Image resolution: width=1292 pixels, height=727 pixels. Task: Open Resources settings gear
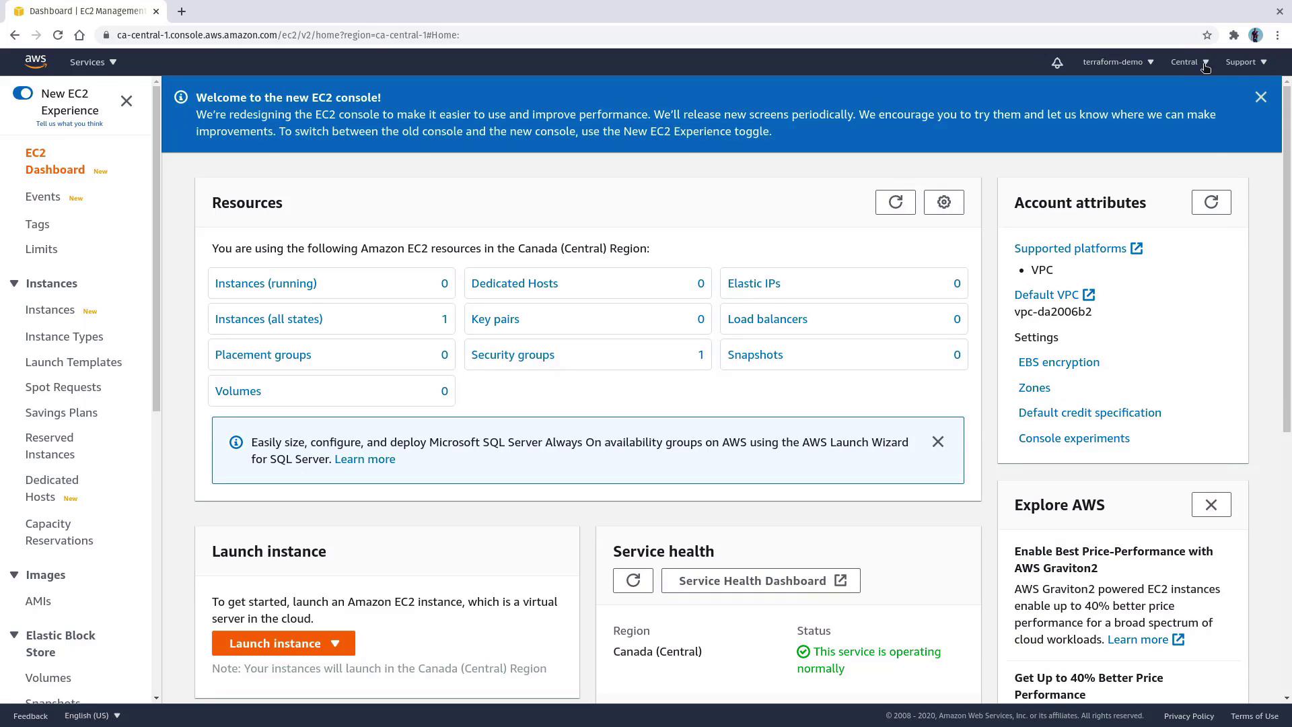(x=943, y=202)
